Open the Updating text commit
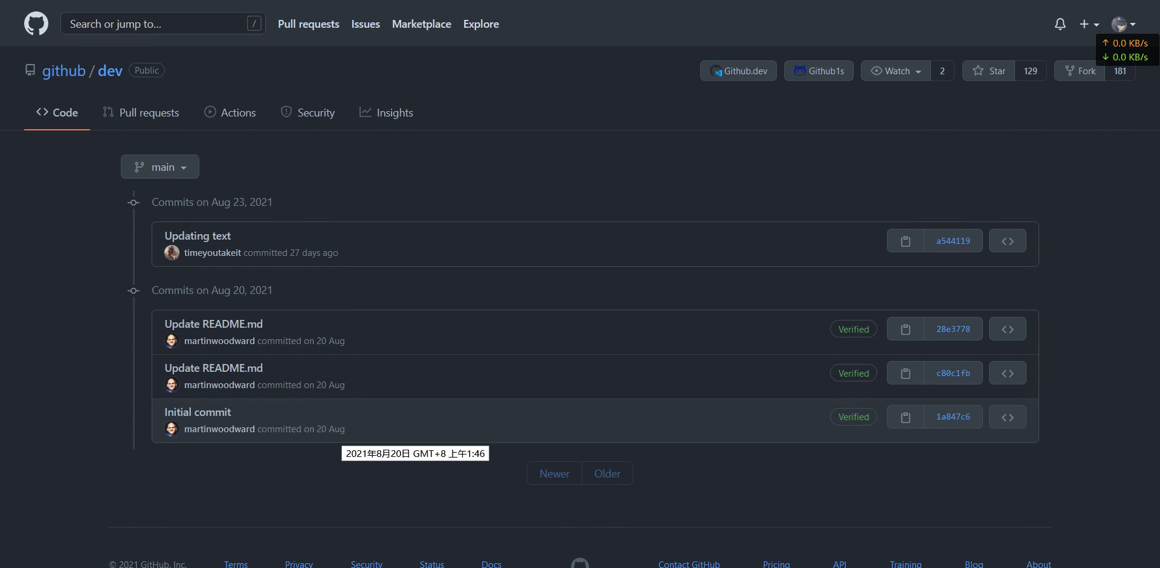 tap(198, 236)
